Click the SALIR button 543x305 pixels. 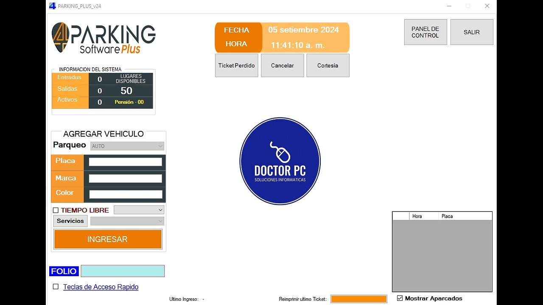tap(472, 32)
